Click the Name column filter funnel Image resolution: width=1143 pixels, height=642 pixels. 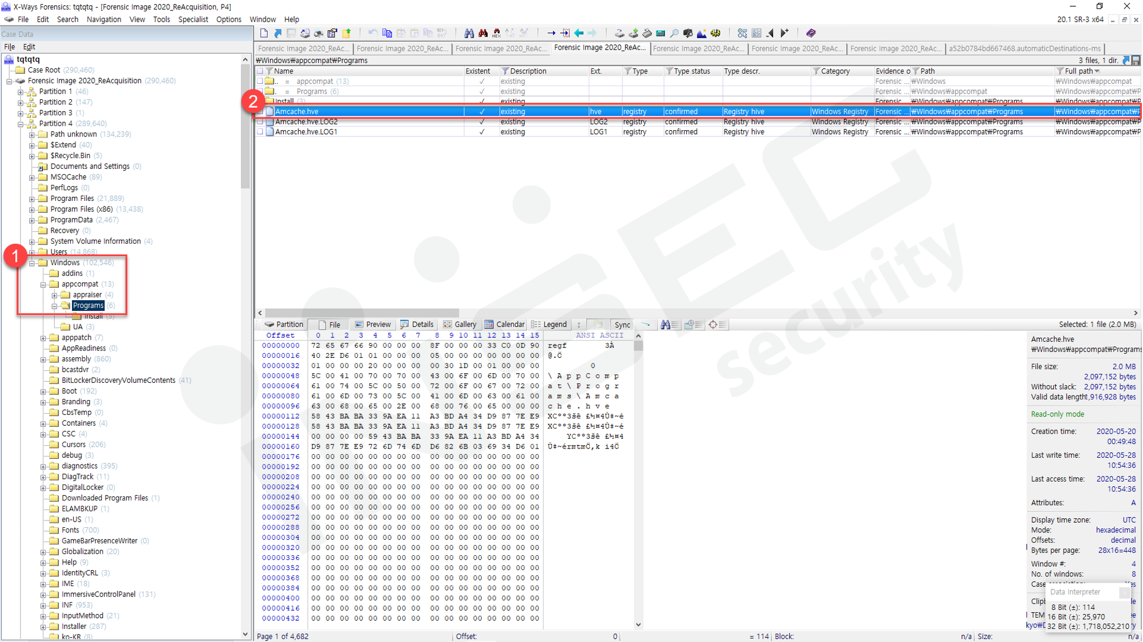point(269,71)
